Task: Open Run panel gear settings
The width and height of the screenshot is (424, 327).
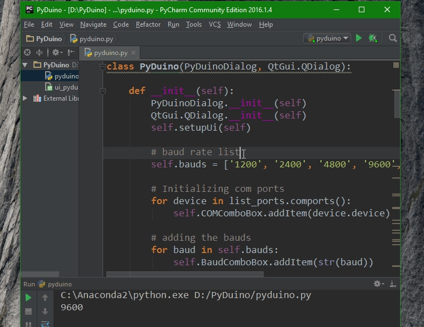Action: [x=378, y=284]
